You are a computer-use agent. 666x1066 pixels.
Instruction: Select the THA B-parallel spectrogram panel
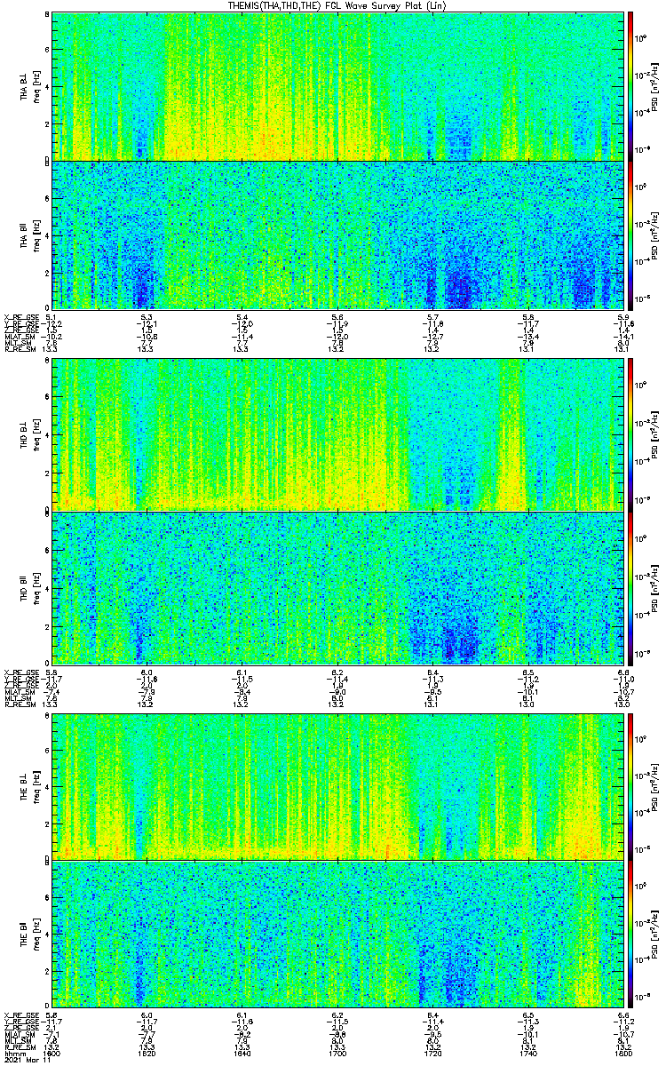coord(338,235)
